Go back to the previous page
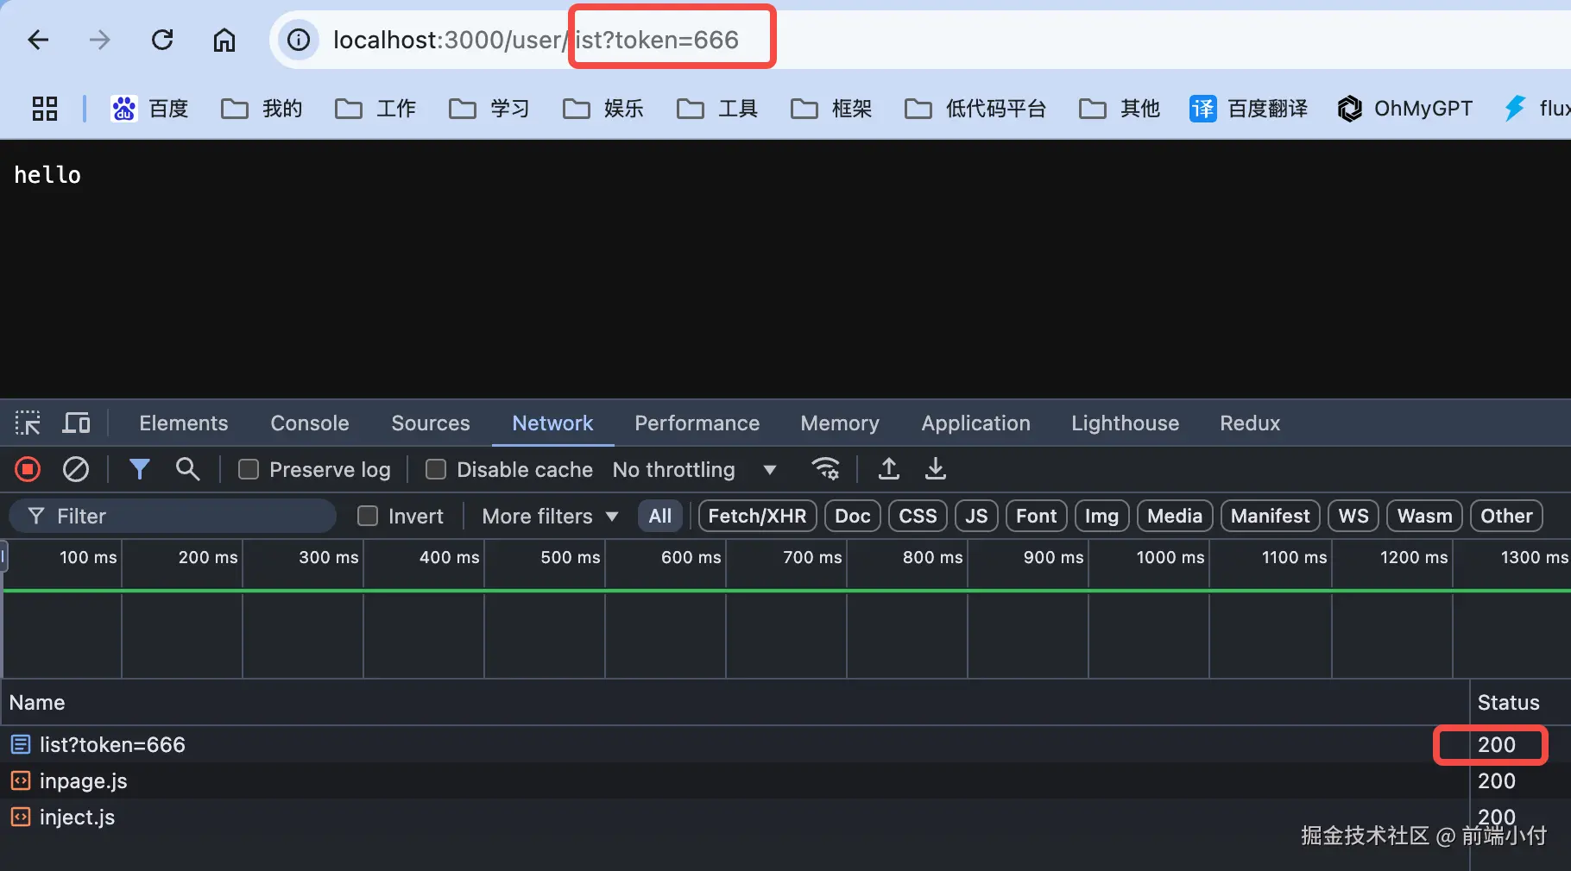Screen dimensions: 1571x871 (x=39, y=40)
